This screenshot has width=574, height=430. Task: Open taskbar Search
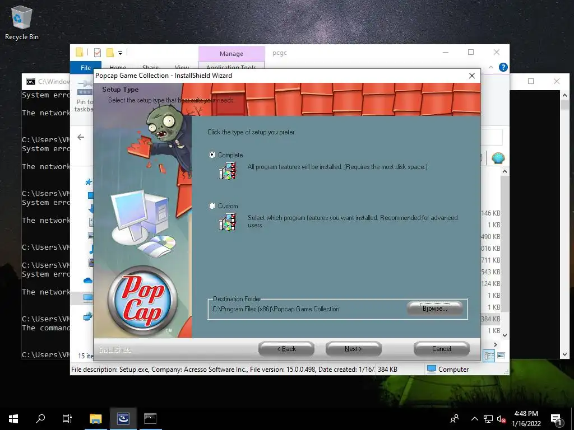pyautogui.click(x=40, y=419)
